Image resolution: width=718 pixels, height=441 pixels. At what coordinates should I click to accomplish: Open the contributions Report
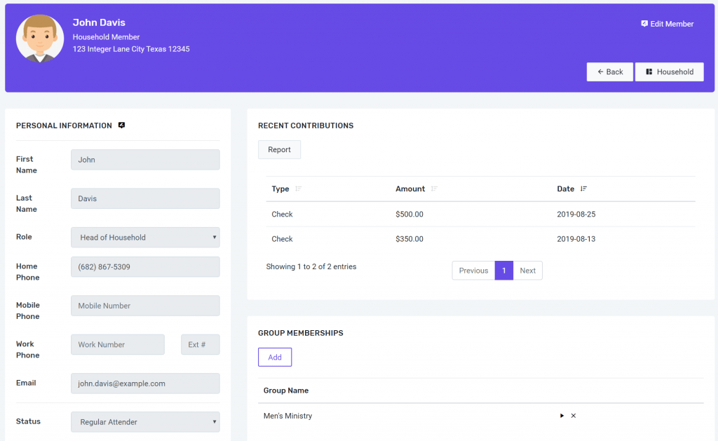point(279,149)
